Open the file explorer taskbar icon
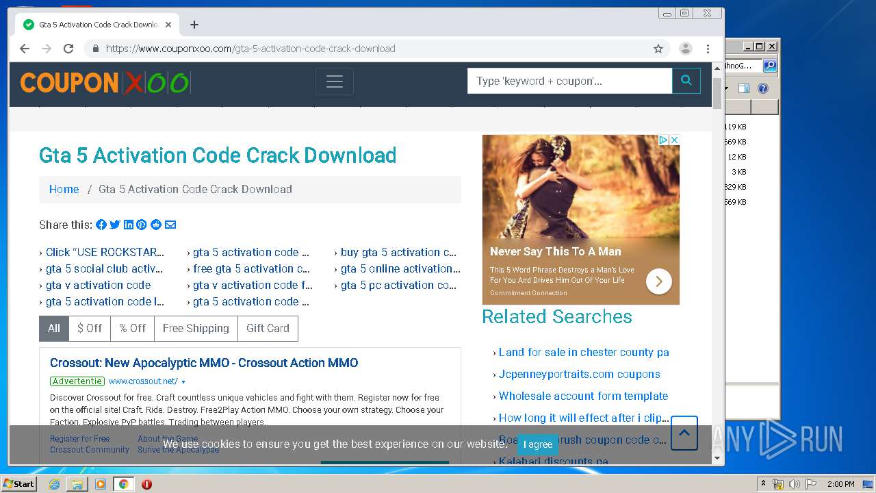 tap(77, 484)
